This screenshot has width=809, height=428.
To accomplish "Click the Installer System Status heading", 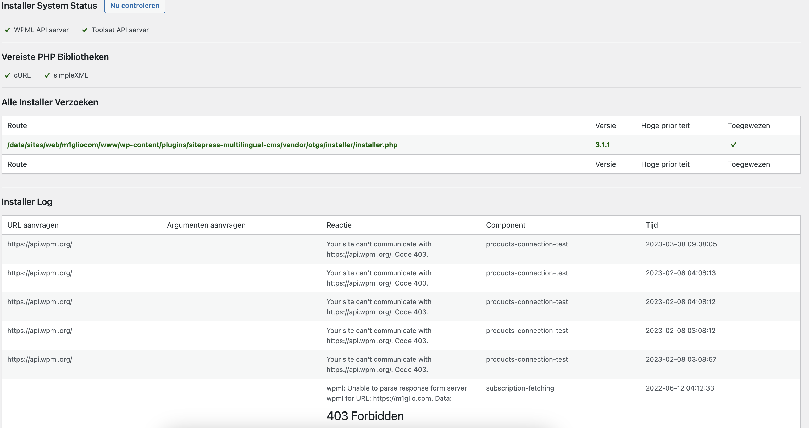I will pyautogui.click(x=49, y=6).
